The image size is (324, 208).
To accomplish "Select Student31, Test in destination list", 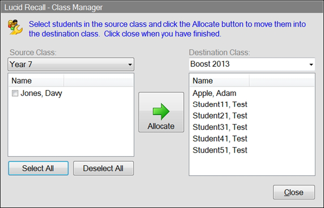I will [220, 127].
